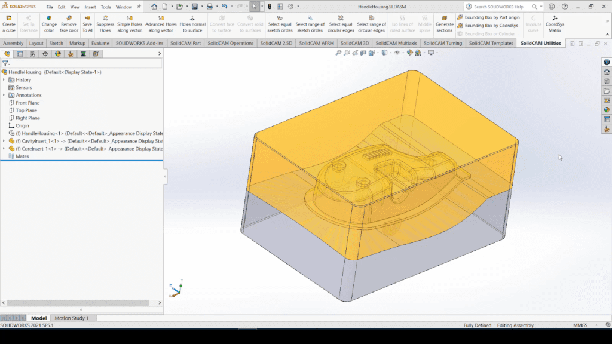Pin the menu bar with pushpin

point(139,7)
